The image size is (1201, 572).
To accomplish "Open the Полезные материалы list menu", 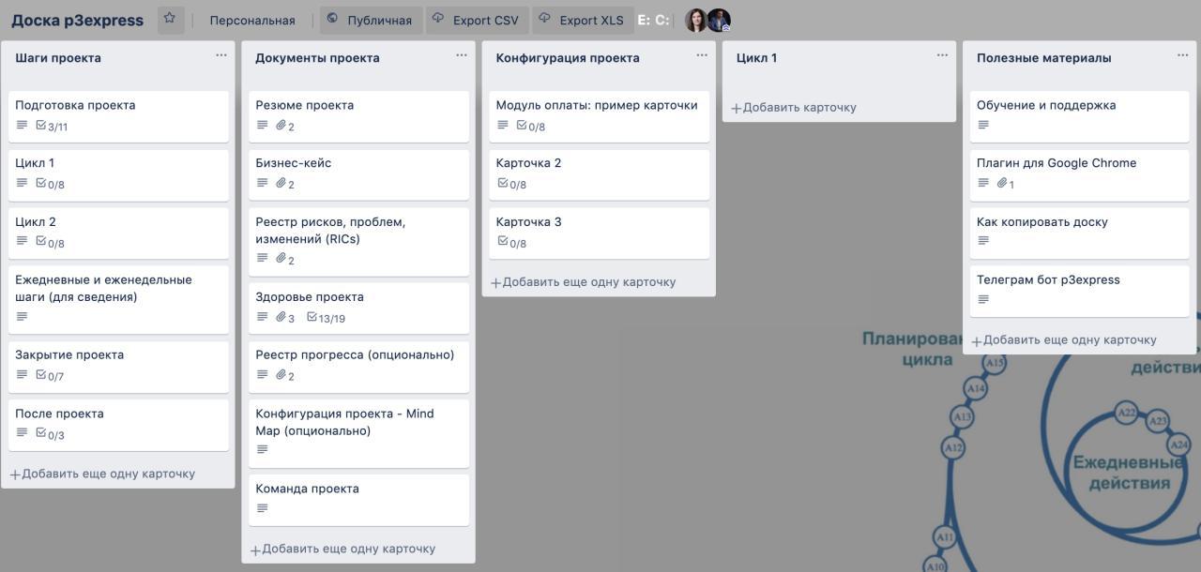I will tap(1182, 55).
